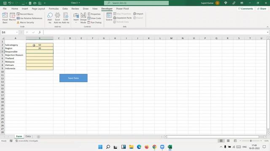Add a new sheet with plus icon

38,137
